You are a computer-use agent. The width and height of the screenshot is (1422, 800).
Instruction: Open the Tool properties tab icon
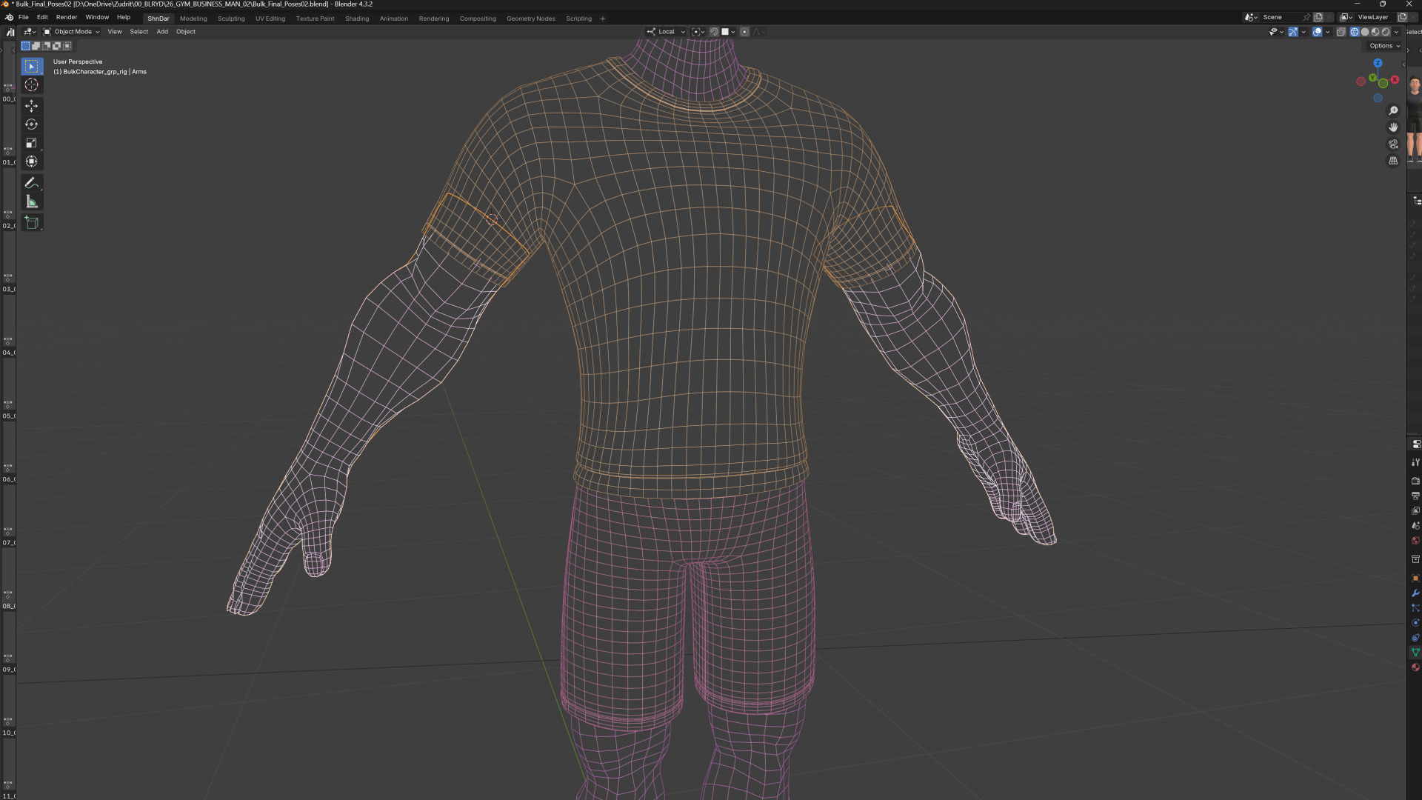click(1415, 462)
